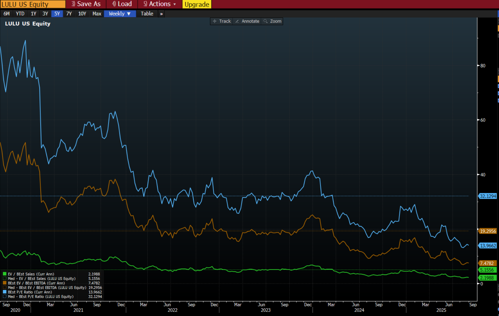The image size is (499, 316).
Task: Click the LULU US Equity ticker field
Action: (33, 4)
